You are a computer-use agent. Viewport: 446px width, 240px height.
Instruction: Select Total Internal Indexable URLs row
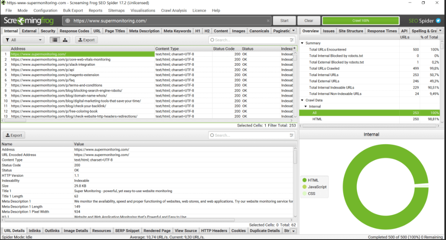click(x=370, y=88)
